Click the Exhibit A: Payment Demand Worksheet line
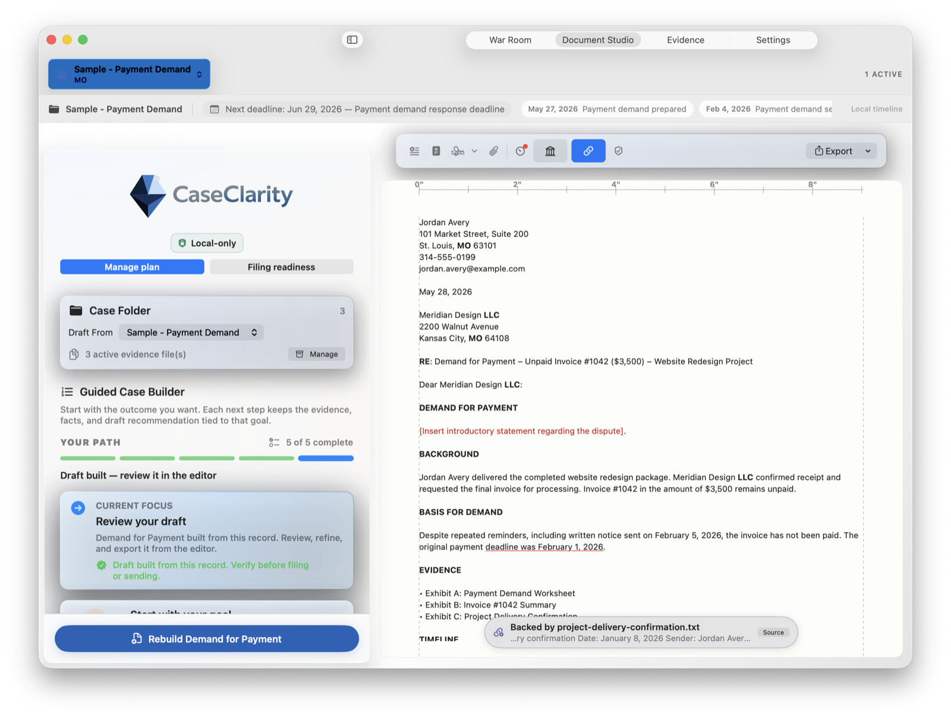This screenshot has width=951, height=719. pos(497,593)
